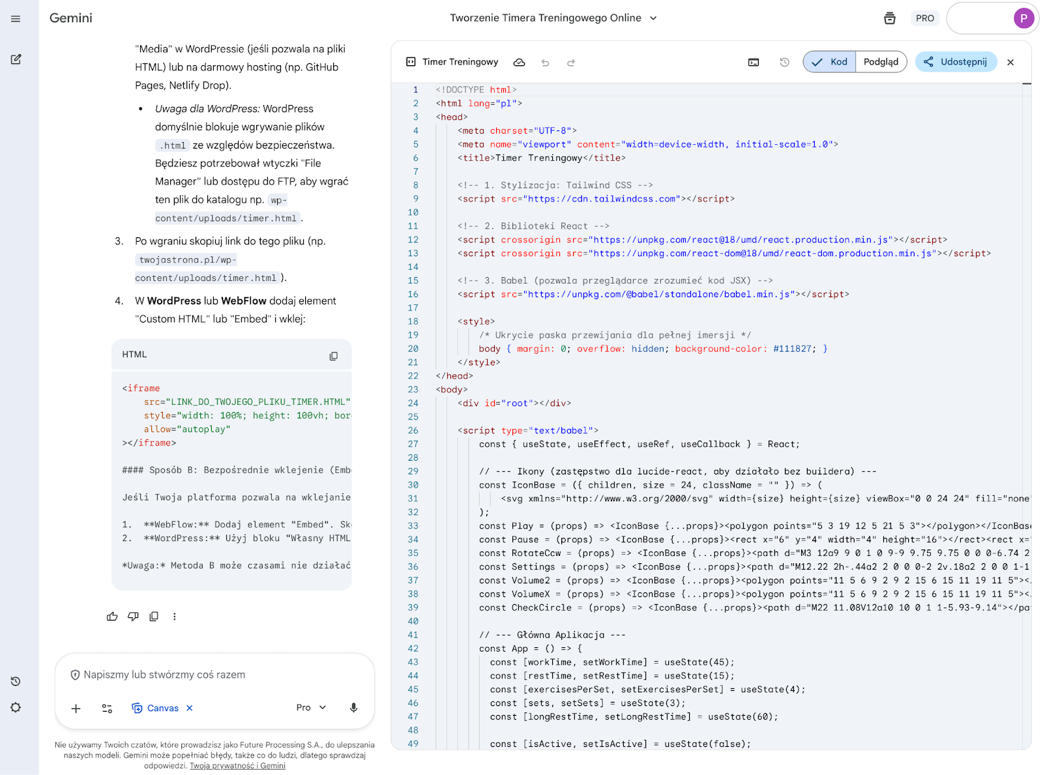Open the tools sliders icon
1043x775 pixels.
[108, 708]
